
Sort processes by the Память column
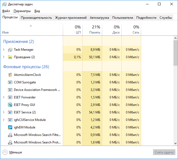(92, 30)
